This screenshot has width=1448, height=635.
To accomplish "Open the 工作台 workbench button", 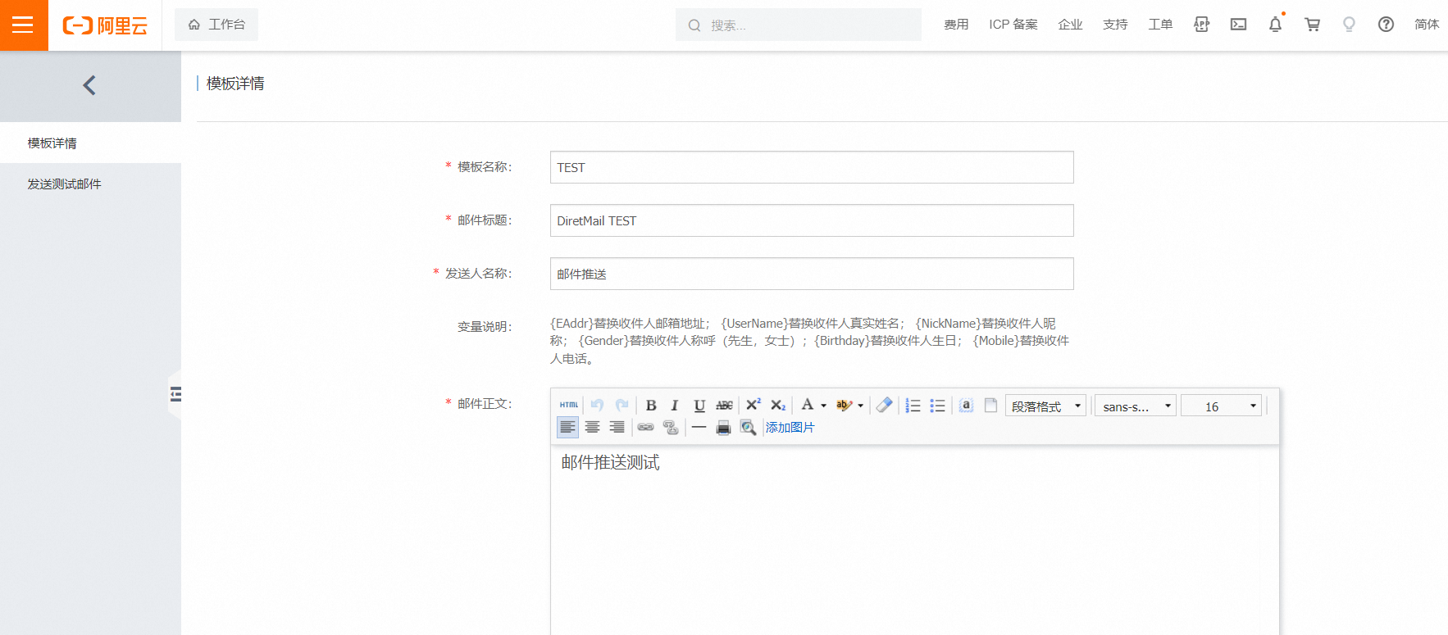I will [216, 25].
